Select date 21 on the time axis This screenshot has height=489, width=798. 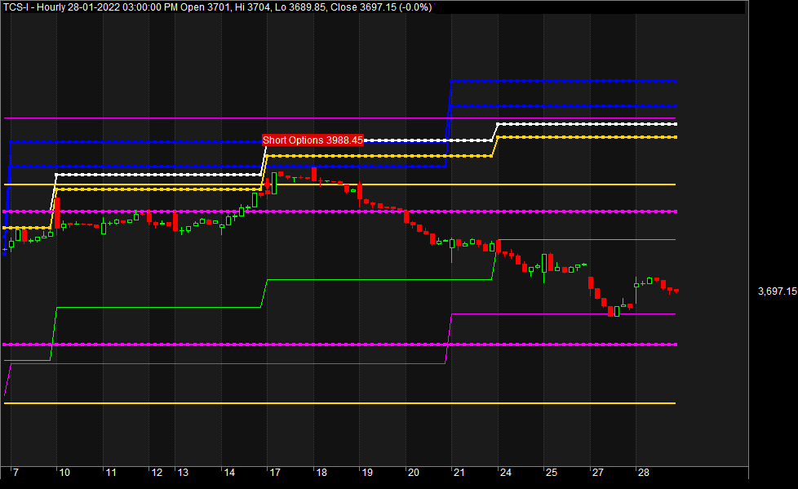(459, 473)
